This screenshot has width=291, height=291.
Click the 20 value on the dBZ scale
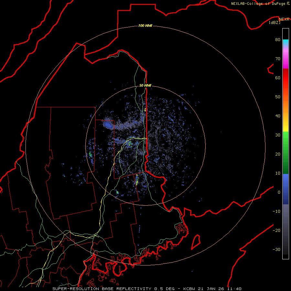pyautogui.click(x=278, y=154)
